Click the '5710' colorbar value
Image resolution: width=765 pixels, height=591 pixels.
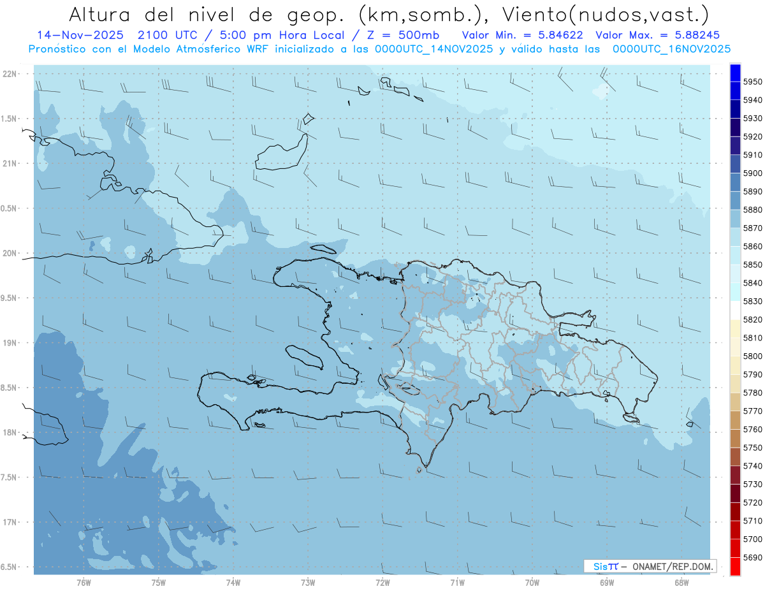click(753, 521)
